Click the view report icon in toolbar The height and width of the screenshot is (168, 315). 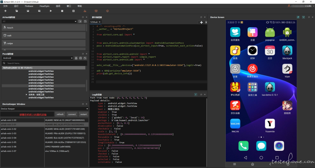click(73, 11)
